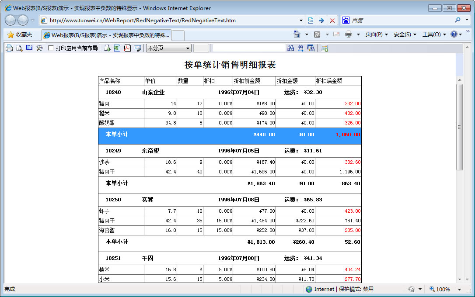This screenshot has width=475, height=297.
Task: Click the vertical scrollbar thumb
Action: click(x=459, y=127)
